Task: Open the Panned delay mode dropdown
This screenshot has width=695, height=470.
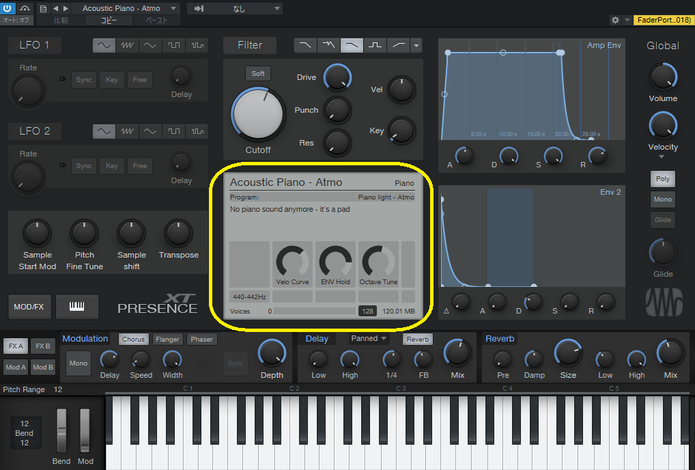Action: click(369, 338)
